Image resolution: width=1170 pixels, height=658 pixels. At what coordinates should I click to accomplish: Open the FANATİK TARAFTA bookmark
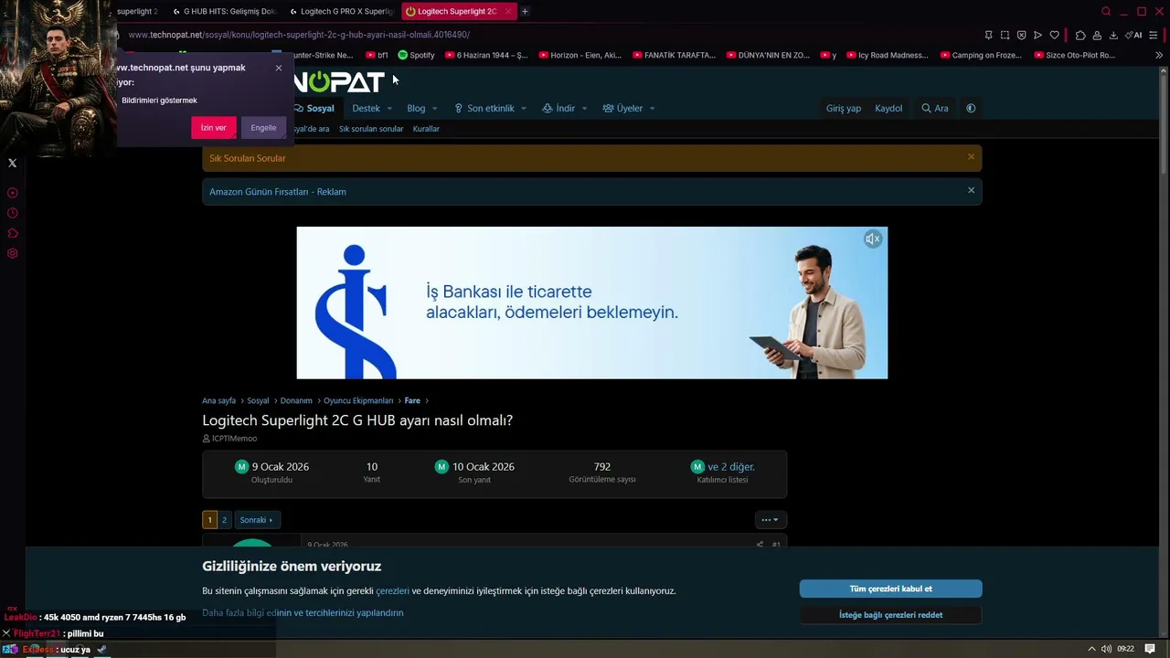point(673,55)
